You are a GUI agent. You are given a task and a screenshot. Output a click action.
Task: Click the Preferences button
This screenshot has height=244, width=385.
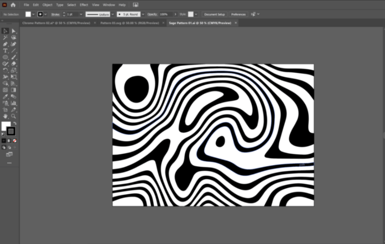coord(238,14)
